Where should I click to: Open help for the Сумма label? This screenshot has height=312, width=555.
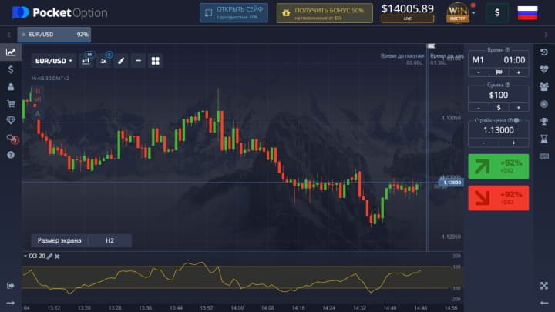[x=507, y=85]
